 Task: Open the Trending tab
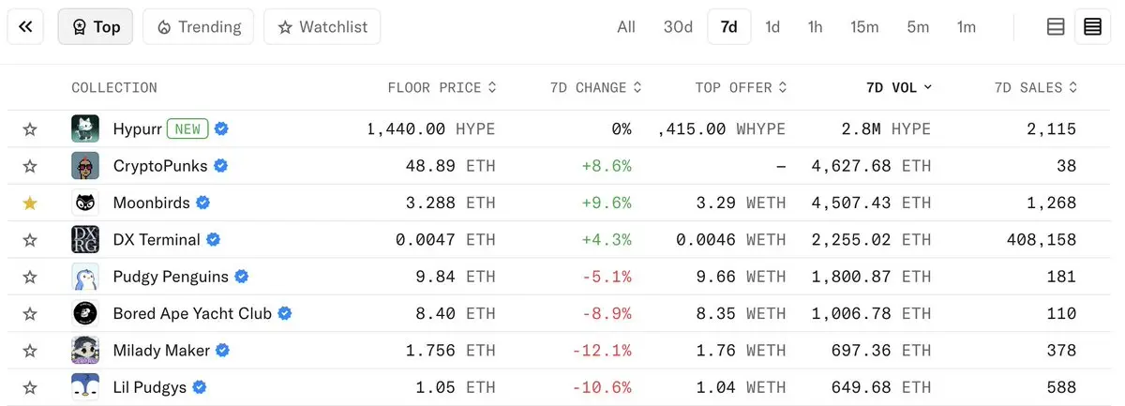[199, 27]
